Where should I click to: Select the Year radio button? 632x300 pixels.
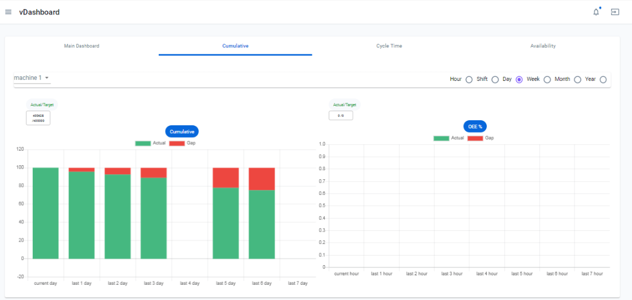603,80
